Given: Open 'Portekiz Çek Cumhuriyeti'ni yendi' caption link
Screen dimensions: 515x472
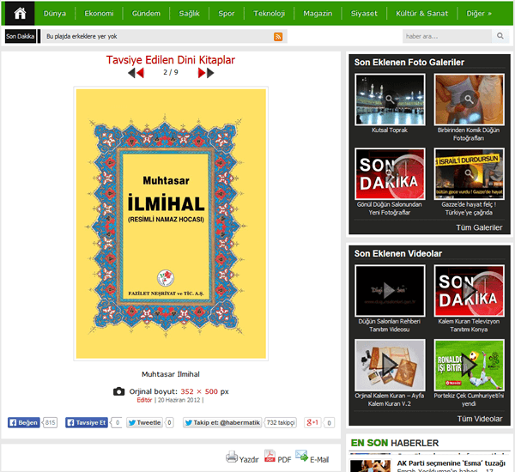Looking at the screenshot, I should (x=469, y=400).
